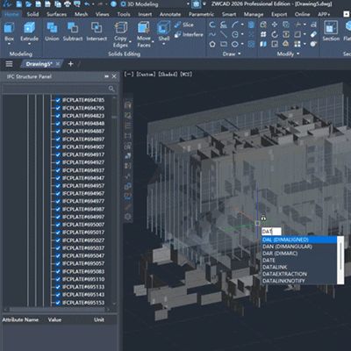Open the Parametric ribbon tab
The height and width of the screenshot is (351, 351).
pos(201,14)
